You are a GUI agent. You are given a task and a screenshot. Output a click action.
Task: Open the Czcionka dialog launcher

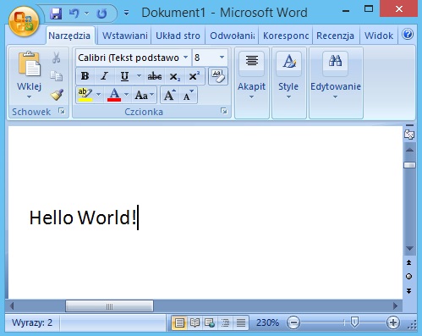coord(224,111)
